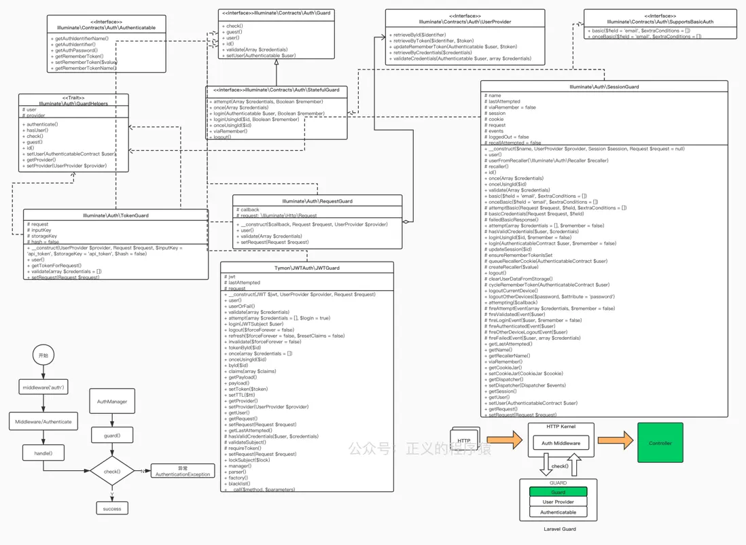Click the Tymon\JWTAuth\JWTGuard class header
The width and height of the screenshot is (746, 545).
coord(307,268)
